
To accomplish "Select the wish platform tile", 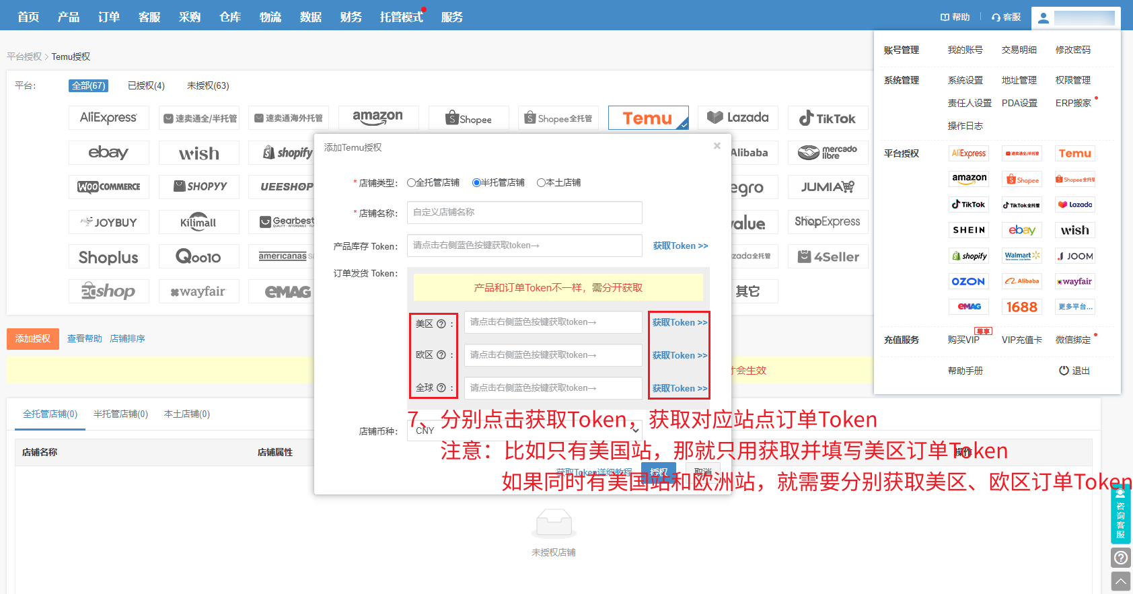I will [199, 153].
